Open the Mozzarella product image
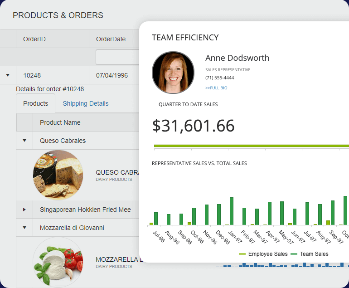This screenshot has height=288, width=349. coord(58,262)
